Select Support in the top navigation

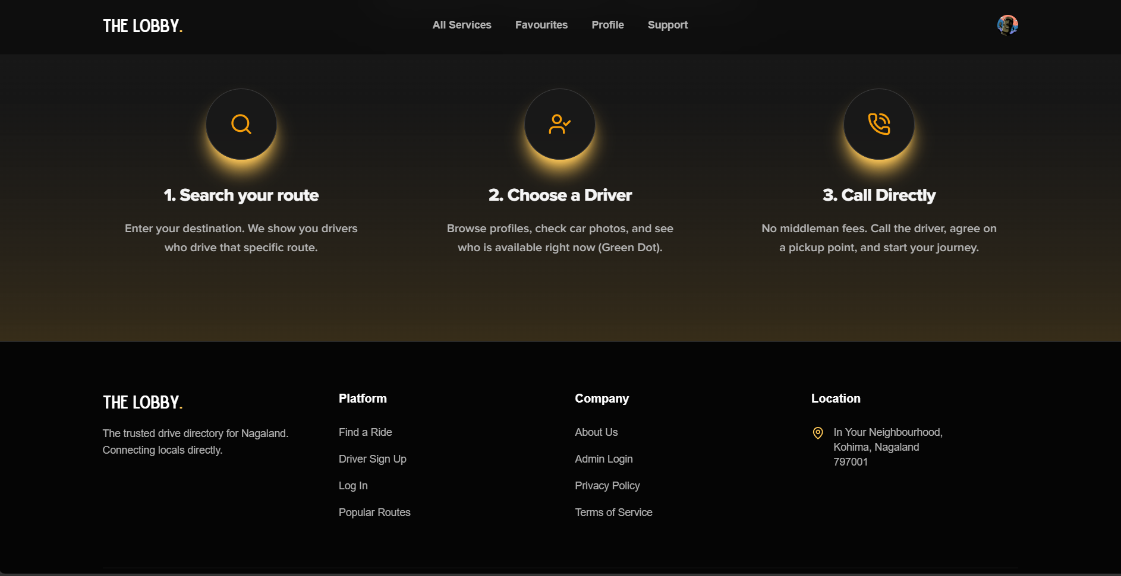tap(667, 25)
